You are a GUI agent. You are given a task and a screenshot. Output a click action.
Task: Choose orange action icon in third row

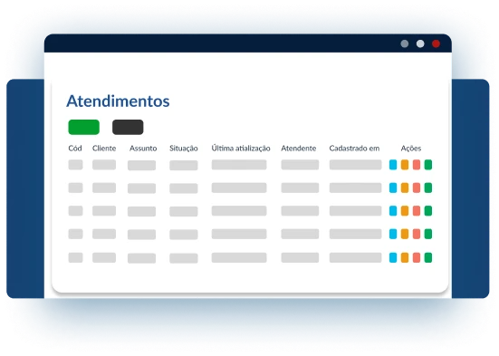[x=405, y=210]
